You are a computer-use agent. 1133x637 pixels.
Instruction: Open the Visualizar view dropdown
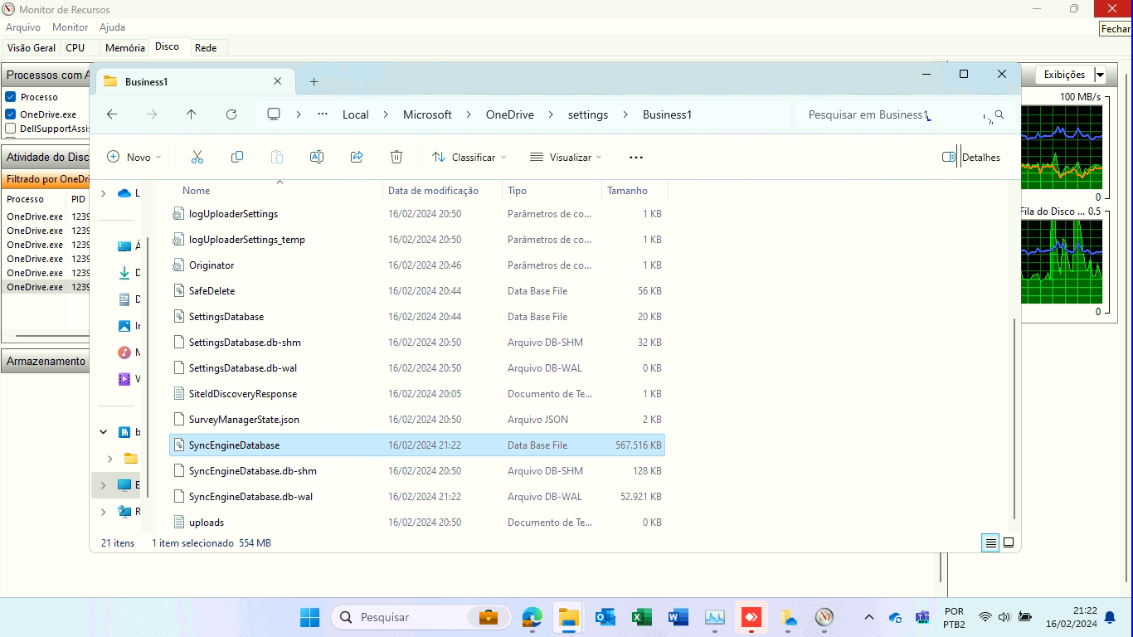(x=566, y=157)
